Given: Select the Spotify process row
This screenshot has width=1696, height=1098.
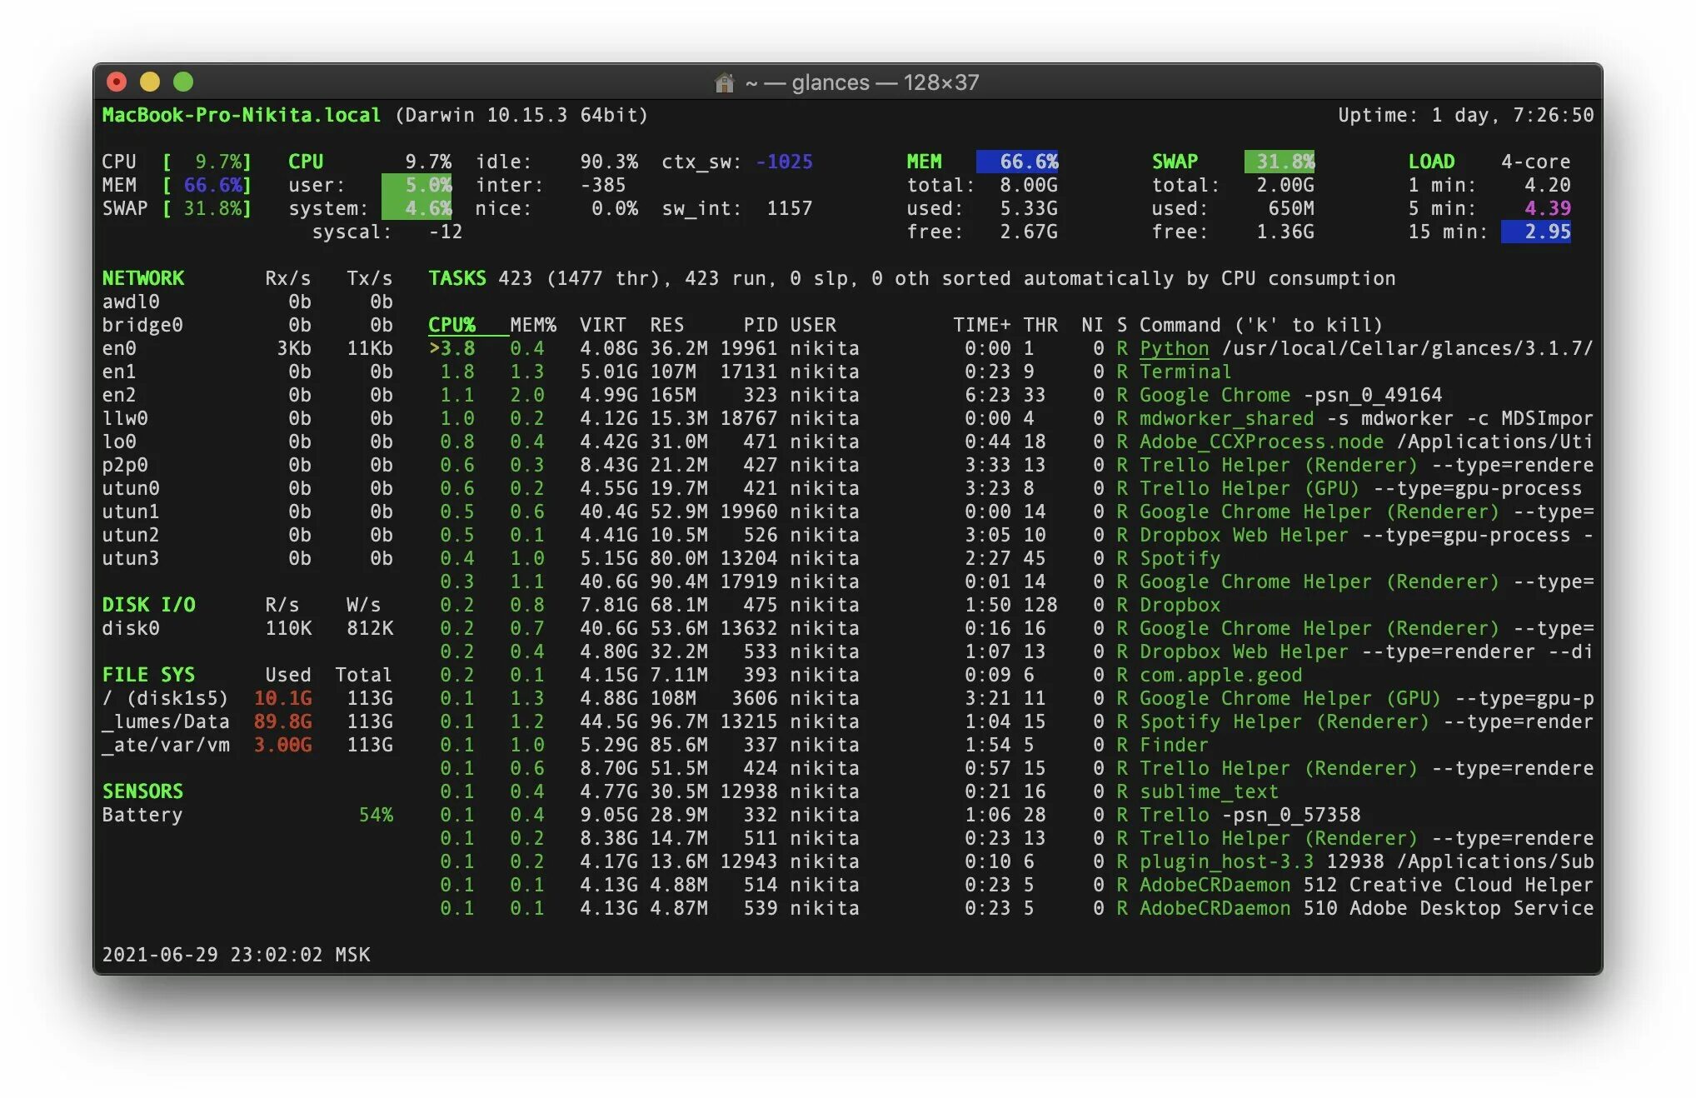Looking at the screenshot, I should coord(1179,558).
